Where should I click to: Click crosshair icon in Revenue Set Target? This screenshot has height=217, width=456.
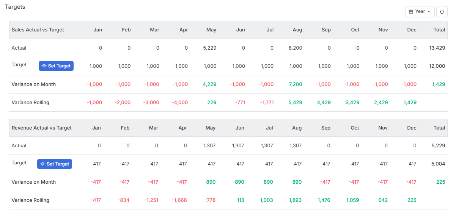tap(42, 164)
